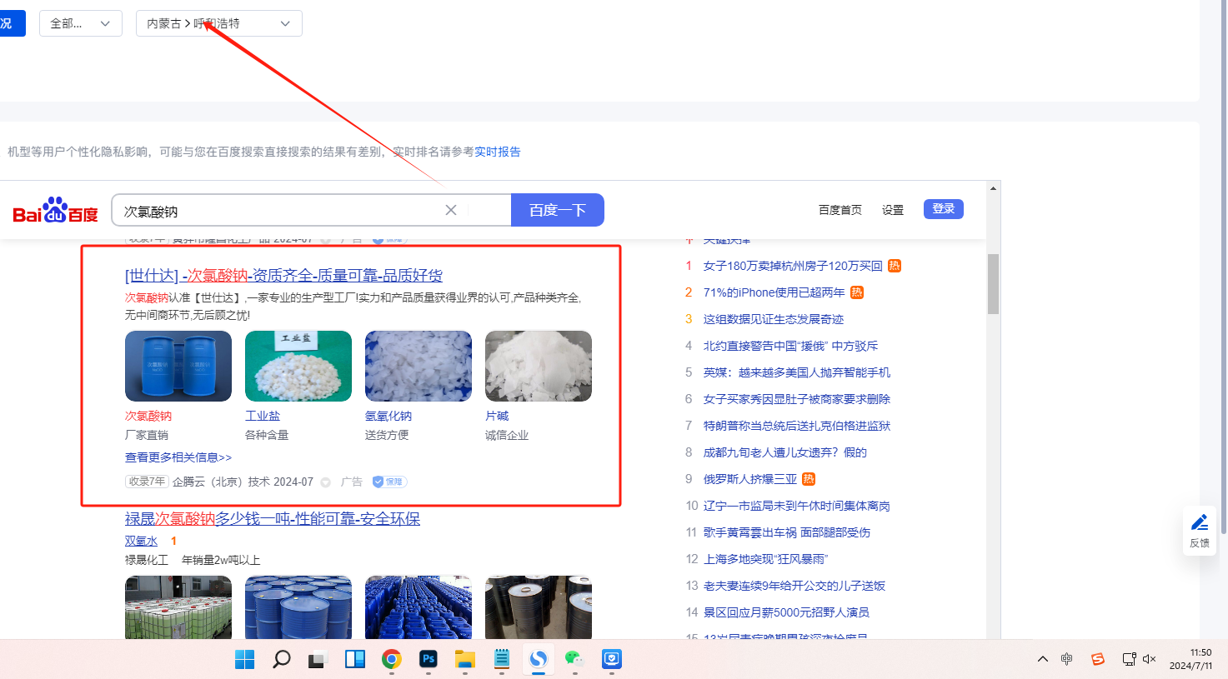Open hot search 北约直接警告中国"援俄"
The width and height of the screenshot is (1228, 679).
[790, 346]
